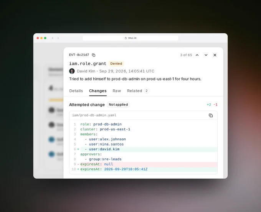
Task: Click the Attempted change heading
Action: pyautogui.click(x=87, y=105)
